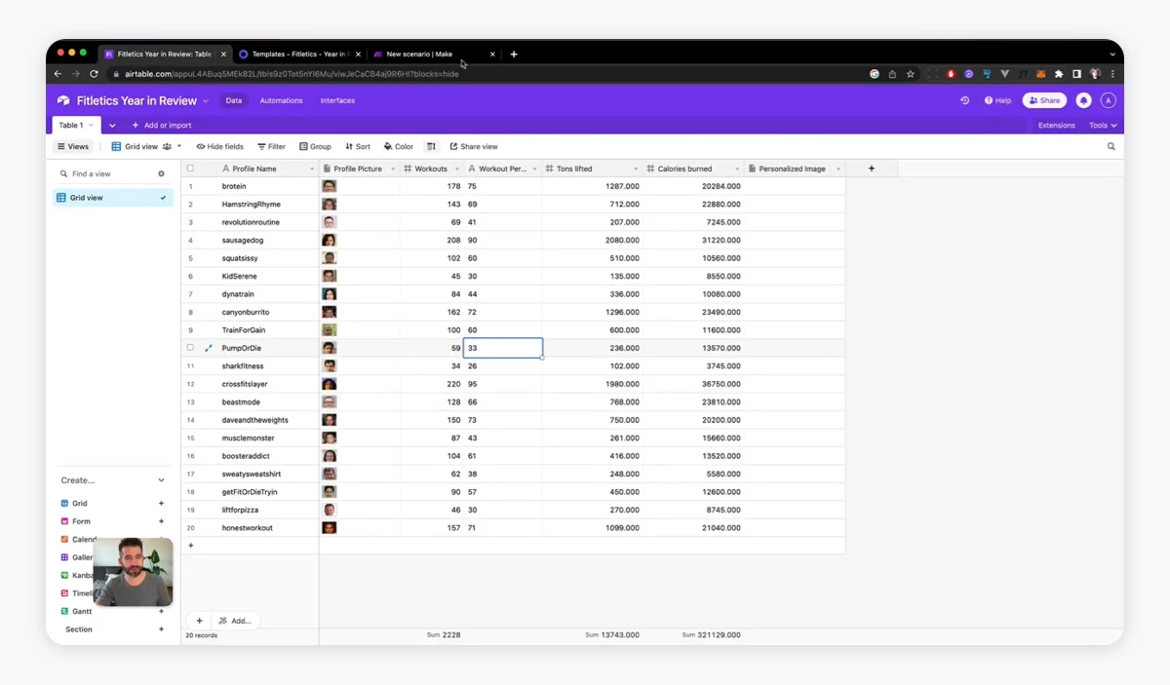Switch to the Automations tab
The width and height of the screenshot is (1170, 685).
(x=281, y=100)
